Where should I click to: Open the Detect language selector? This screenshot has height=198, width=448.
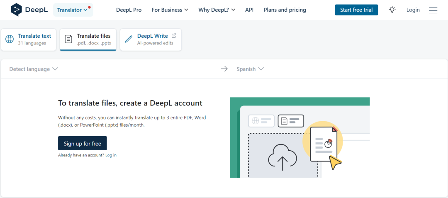(34, 69)
